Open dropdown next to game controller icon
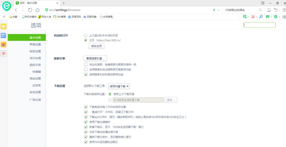This screenshot has height=147, width=286. [271, 17]
